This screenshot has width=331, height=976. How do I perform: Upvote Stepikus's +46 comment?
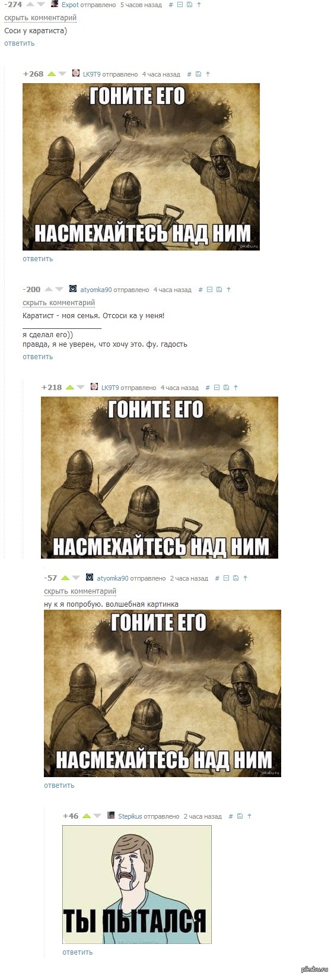[x=87, y=816]
